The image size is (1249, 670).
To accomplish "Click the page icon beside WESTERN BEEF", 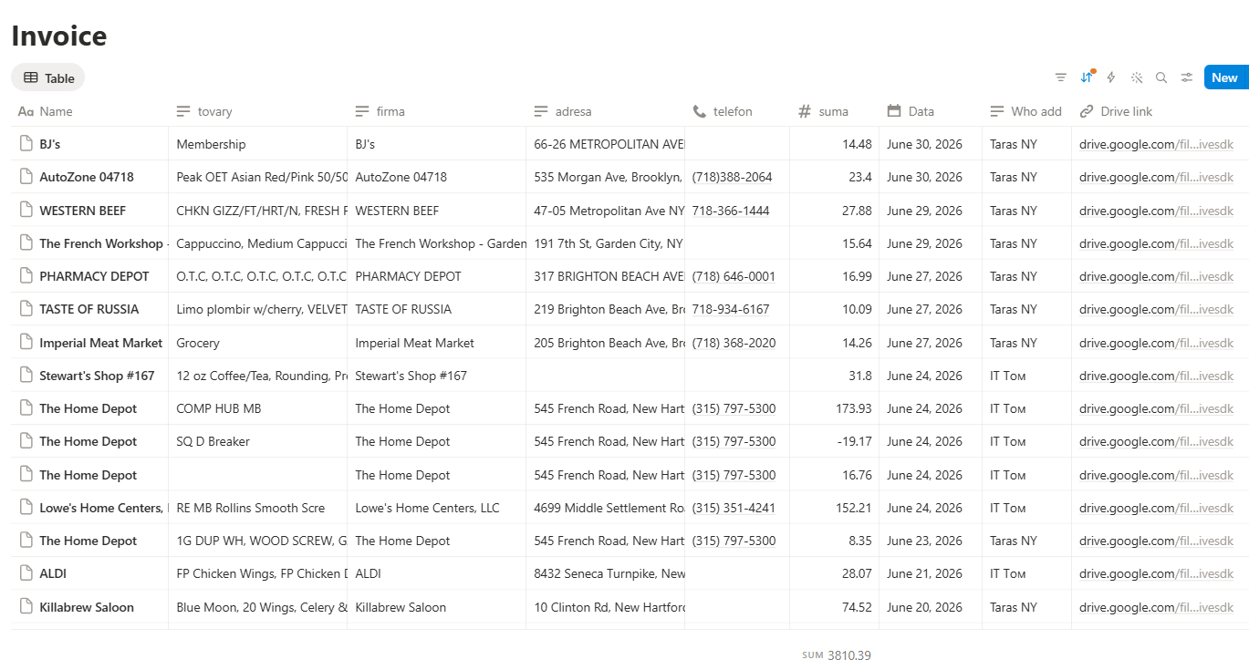I will (26, 211).
